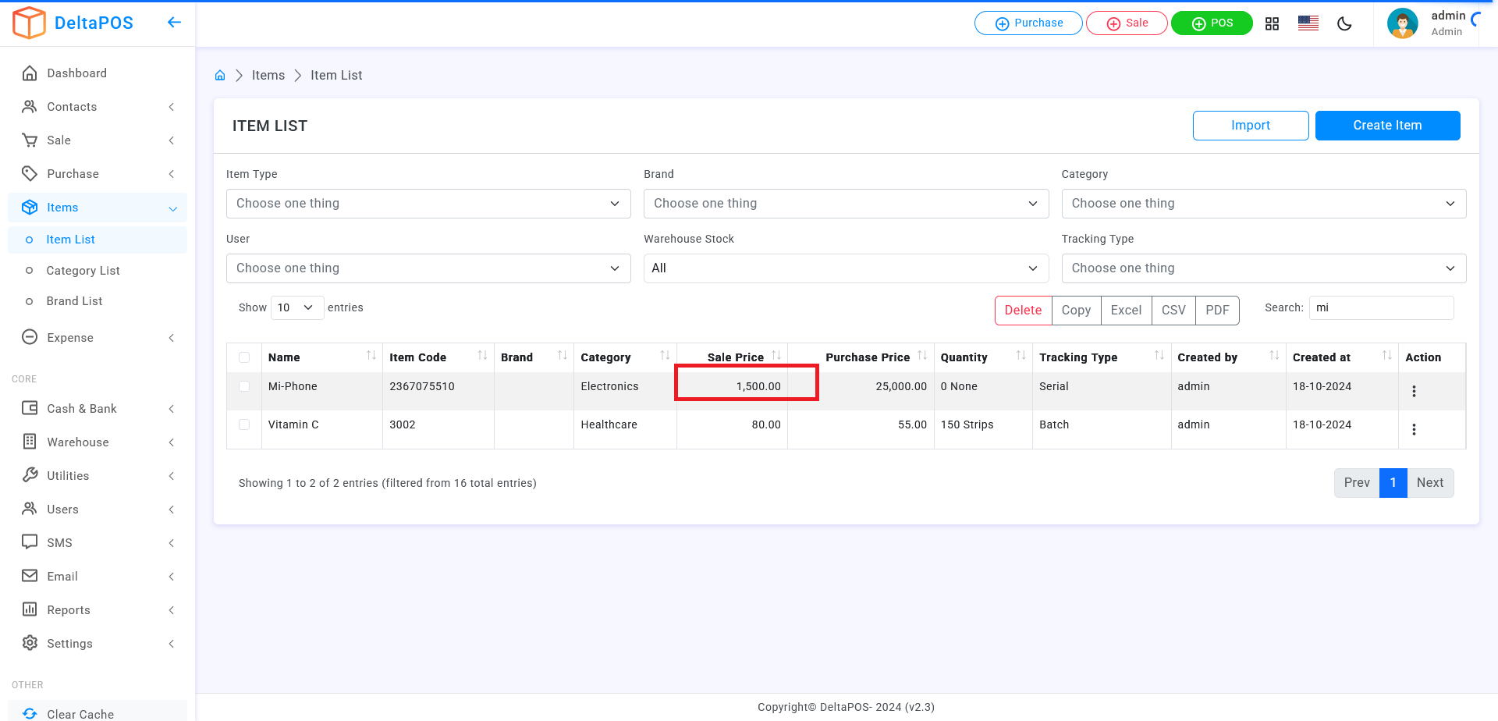Open the apps grid icon

point(1272,23)
